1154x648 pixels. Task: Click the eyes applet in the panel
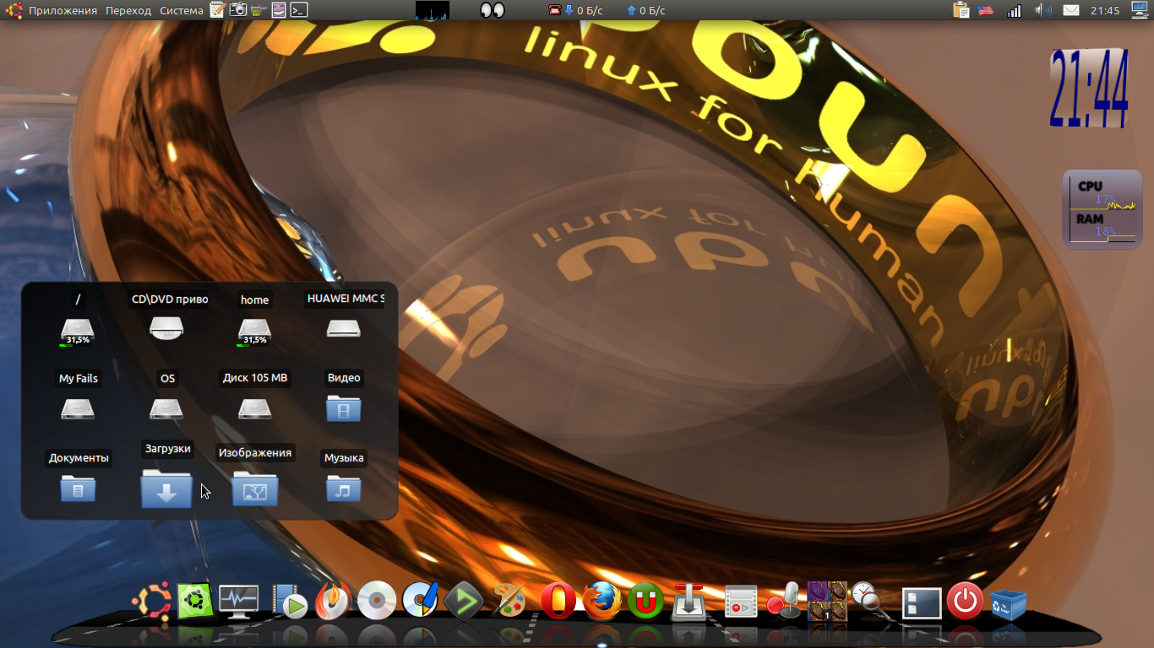point(493,10)
